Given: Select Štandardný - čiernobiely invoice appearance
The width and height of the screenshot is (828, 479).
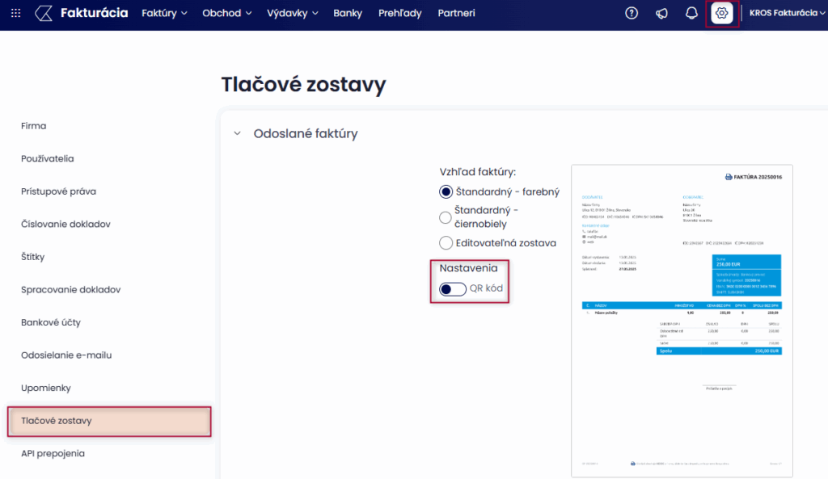Looking at the screenshot, I should click(446, 217).
